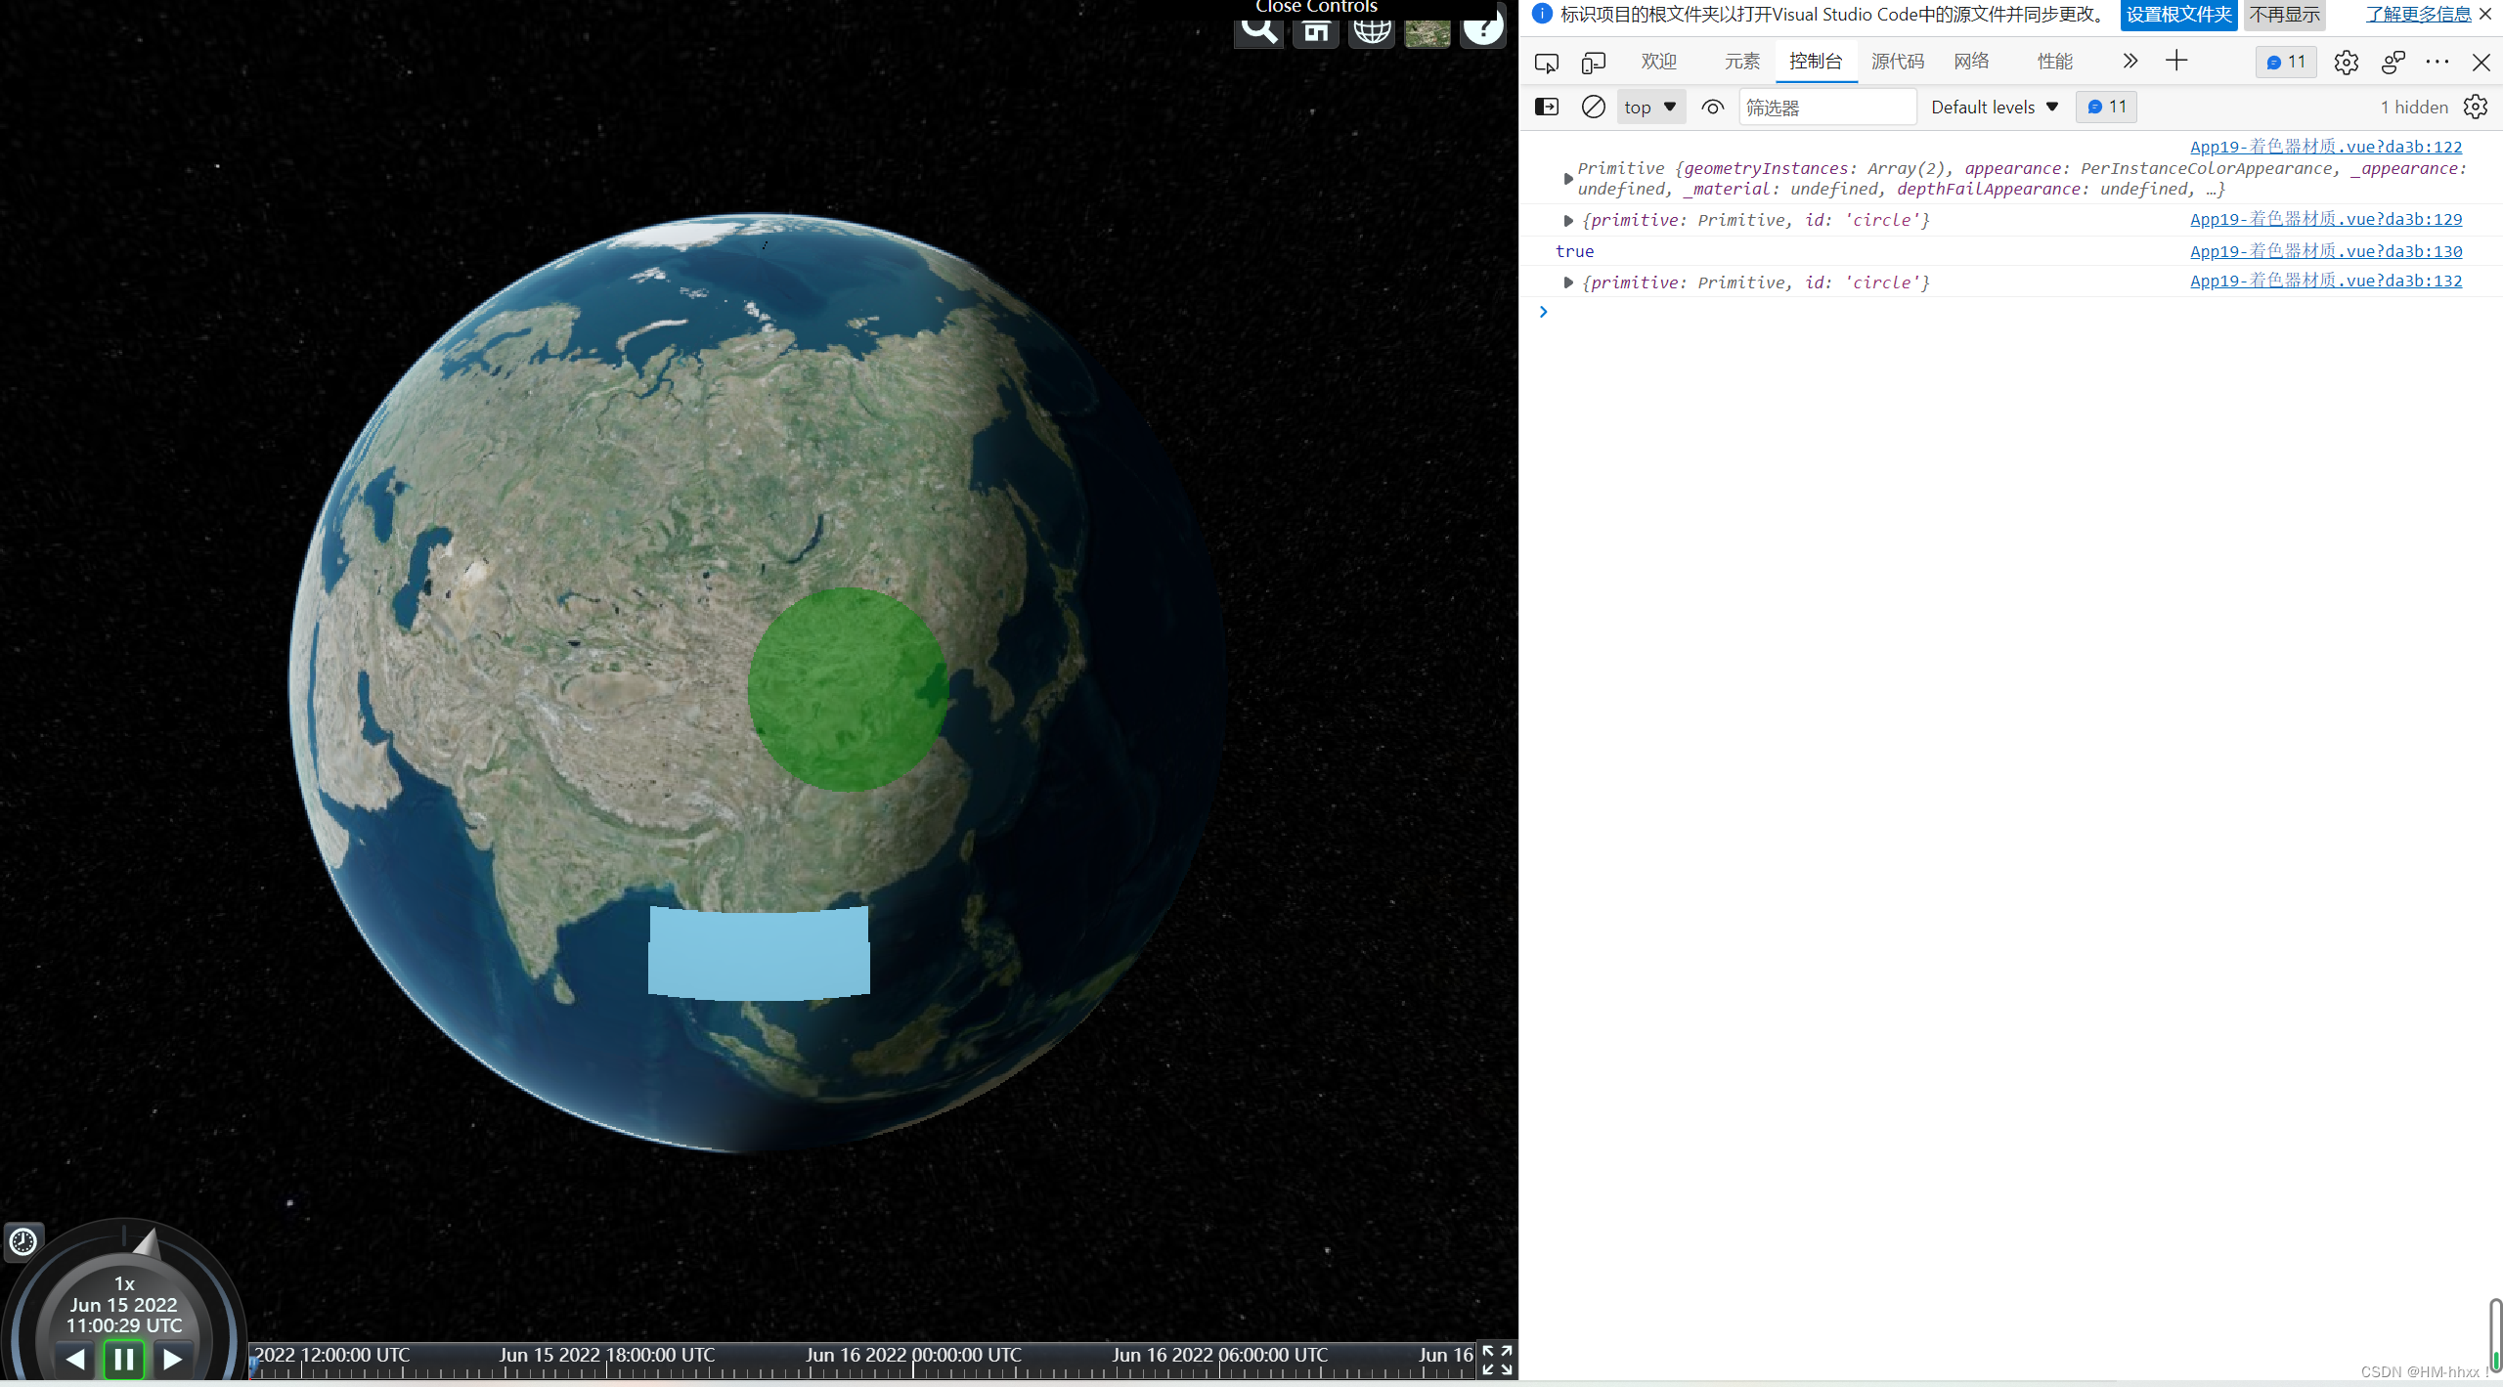Switch to the 网络 tab

[x=1971, y=62]
